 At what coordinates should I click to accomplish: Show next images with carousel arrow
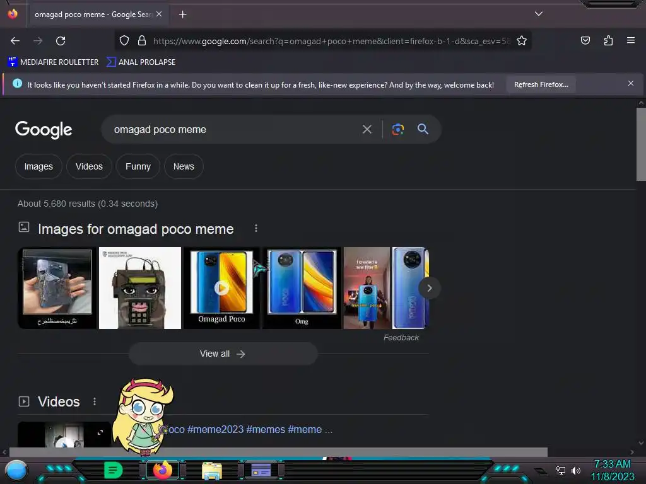[429, 288]
